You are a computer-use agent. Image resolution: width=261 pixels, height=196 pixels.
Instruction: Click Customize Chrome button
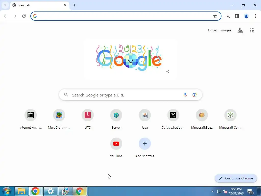236,178
